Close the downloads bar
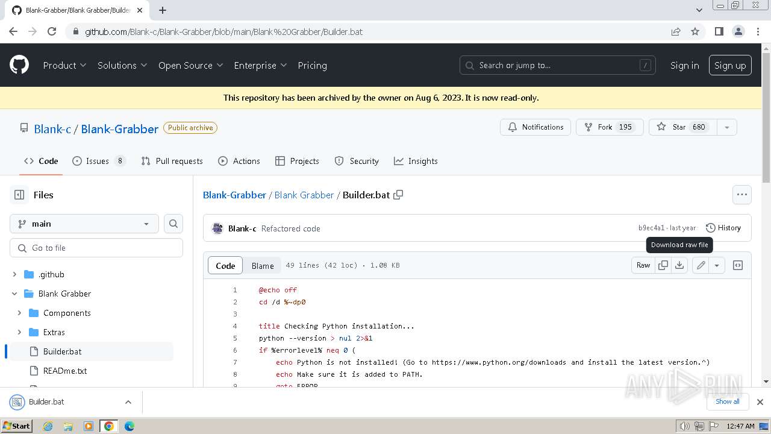Image resolution: width=771 pixels, height=434 pixels. (760, 401)
